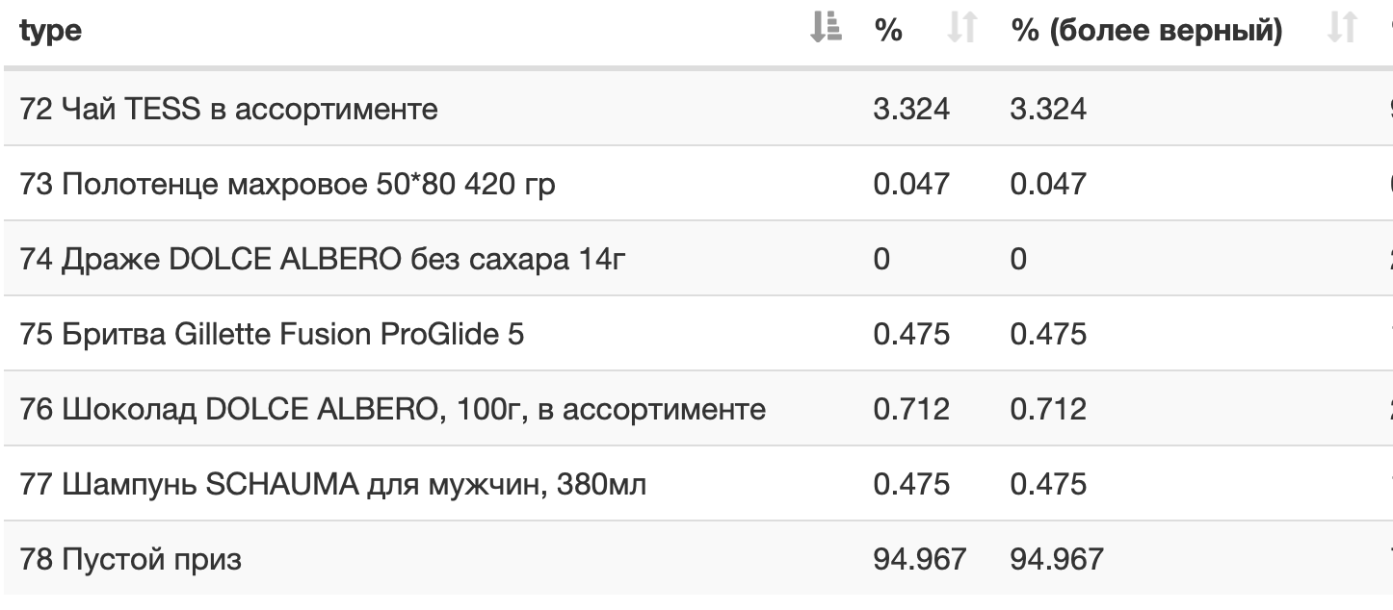Image resolution: width=1393 pixels, height=610 pixels.
Task: Sort by % (более верный) arrows icon
Action: pyautogui.click(x=1342, y=30)
